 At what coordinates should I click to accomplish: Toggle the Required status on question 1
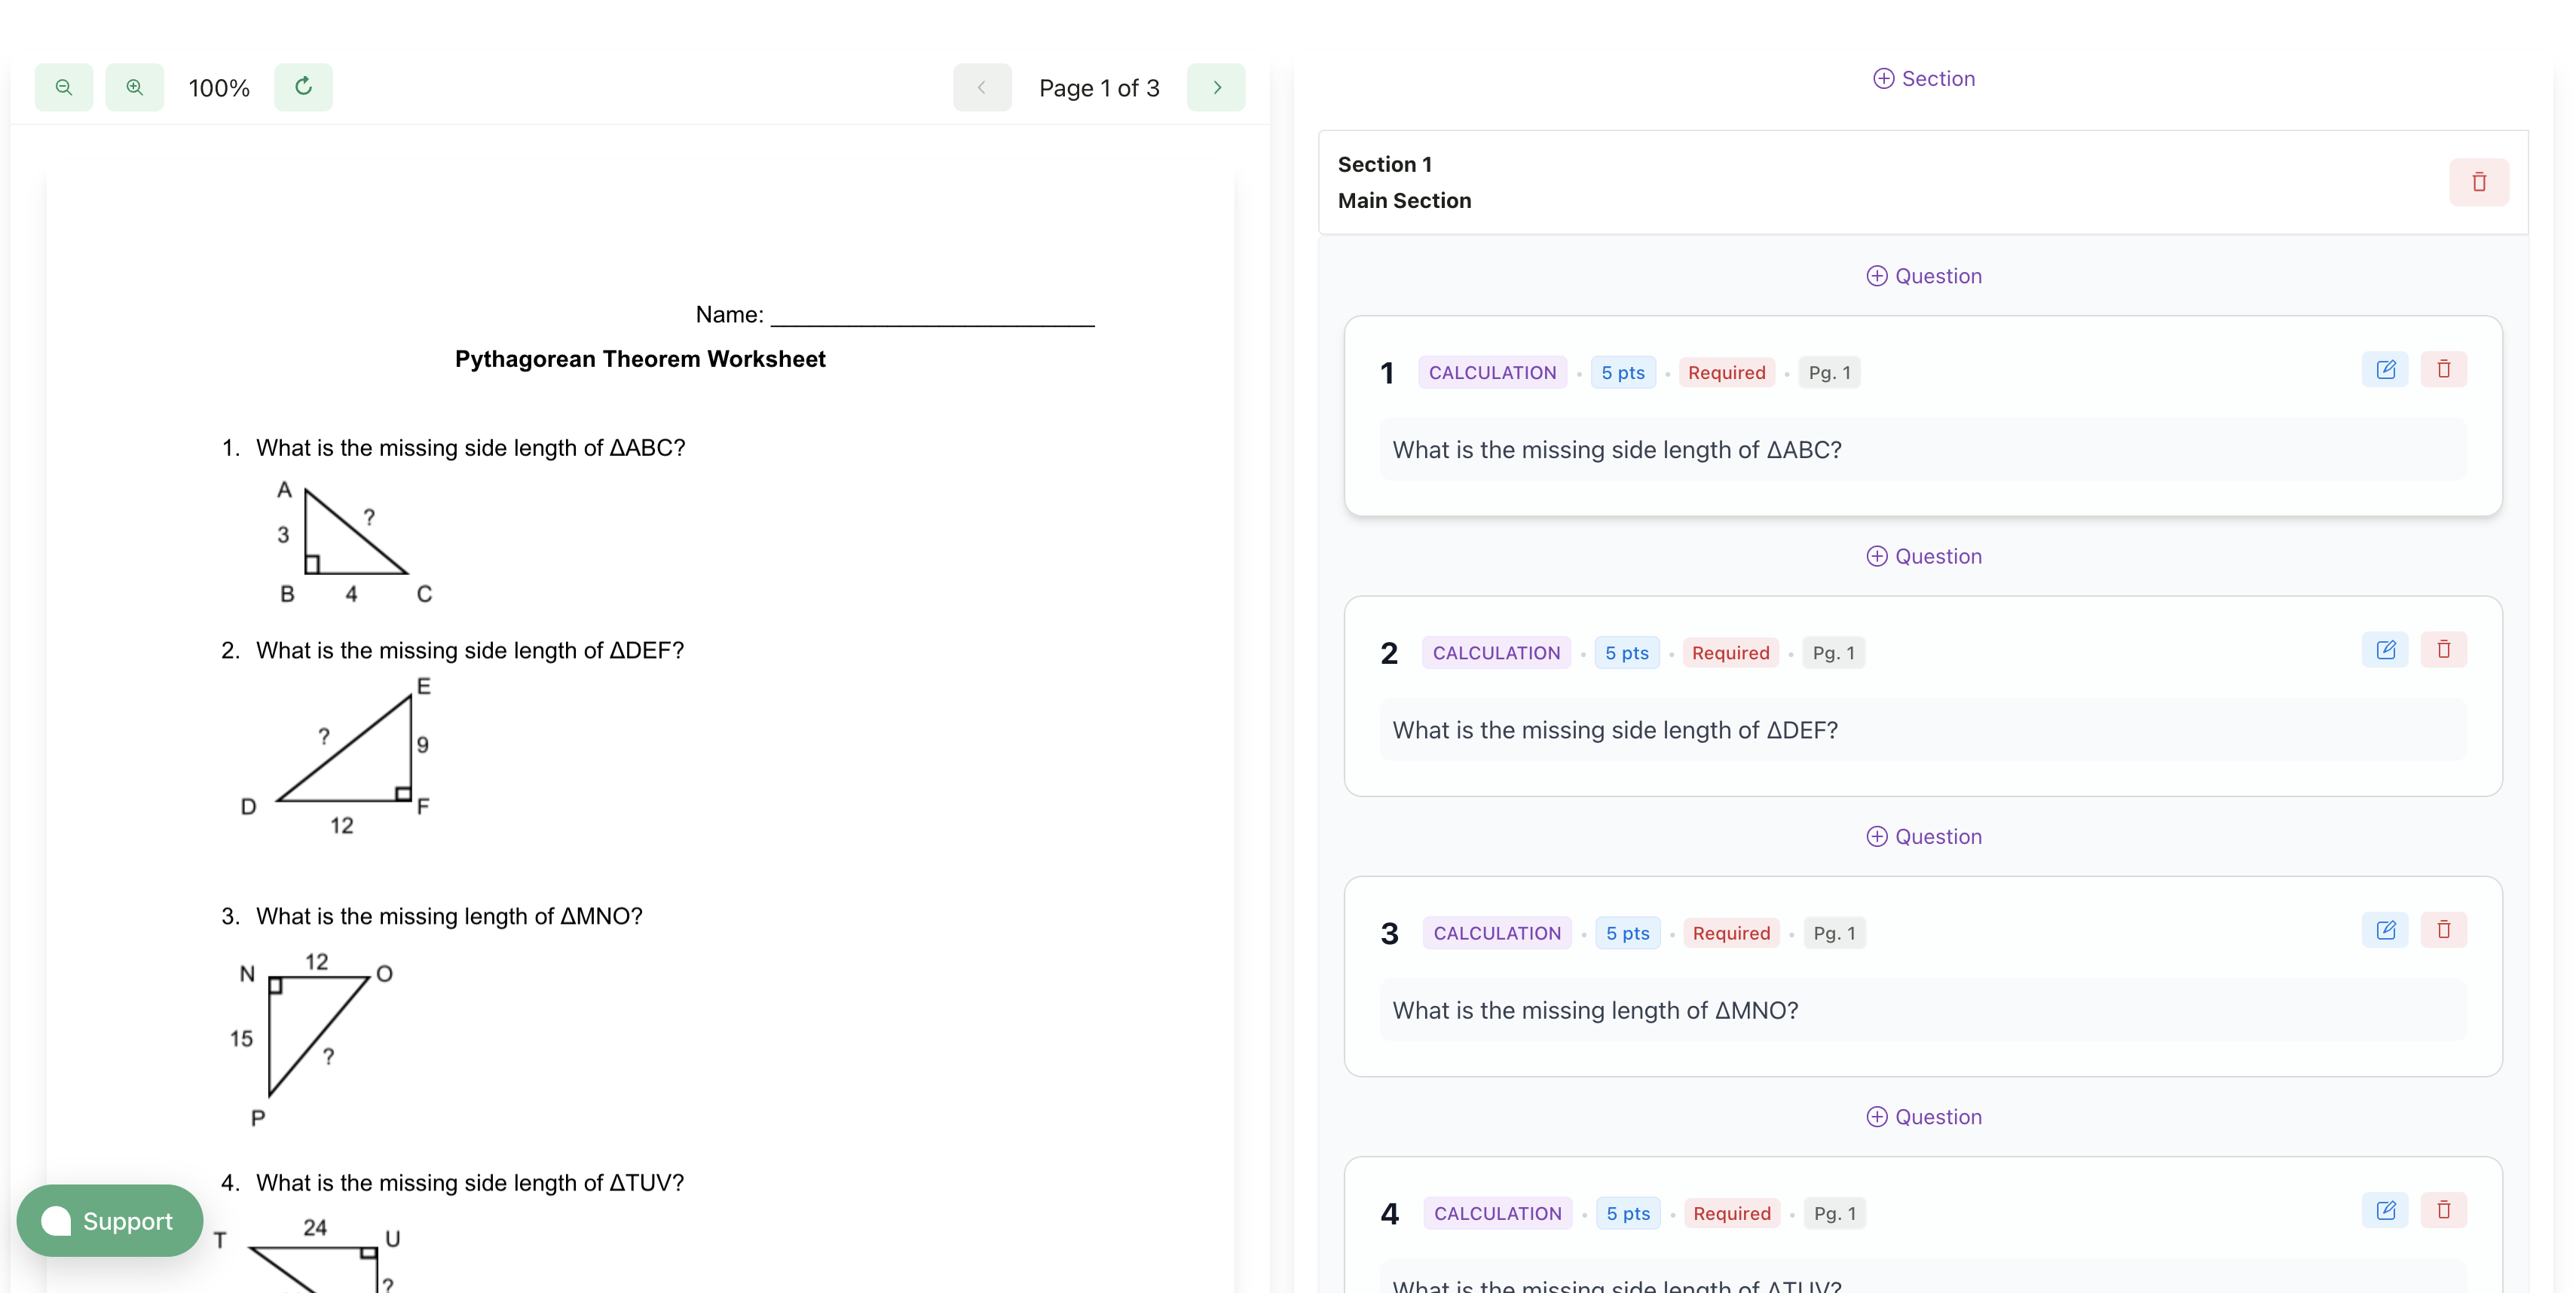coord(1726,372)
